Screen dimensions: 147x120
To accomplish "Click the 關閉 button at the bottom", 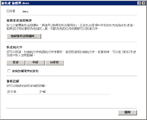I will point(128,113).
